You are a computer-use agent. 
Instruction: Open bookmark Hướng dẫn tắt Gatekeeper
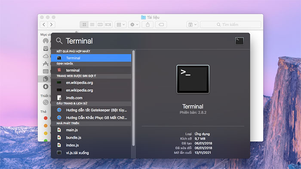coord(91,110)
